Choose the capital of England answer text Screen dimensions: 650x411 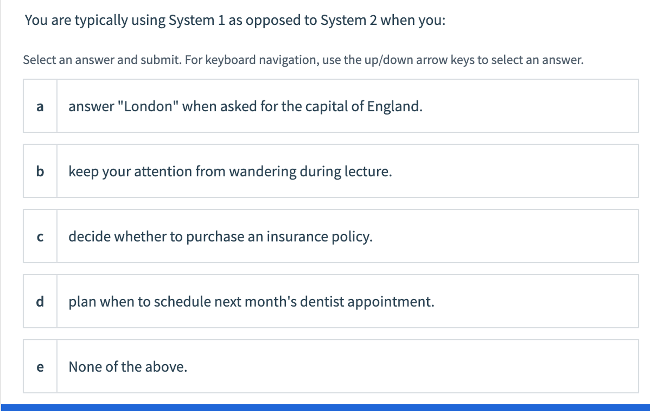(x=245, y=106)
